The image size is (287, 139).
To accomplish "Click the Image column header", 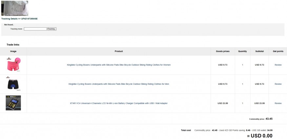I will (x=13, y=51).
